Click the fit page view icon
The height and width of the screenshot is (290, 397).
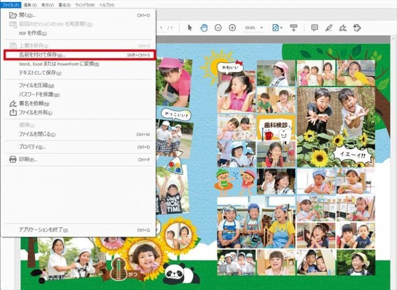[276, 27]
